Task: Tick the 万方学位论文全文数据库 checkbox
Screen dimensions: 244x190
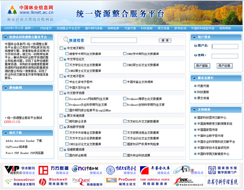Action: 67,65
